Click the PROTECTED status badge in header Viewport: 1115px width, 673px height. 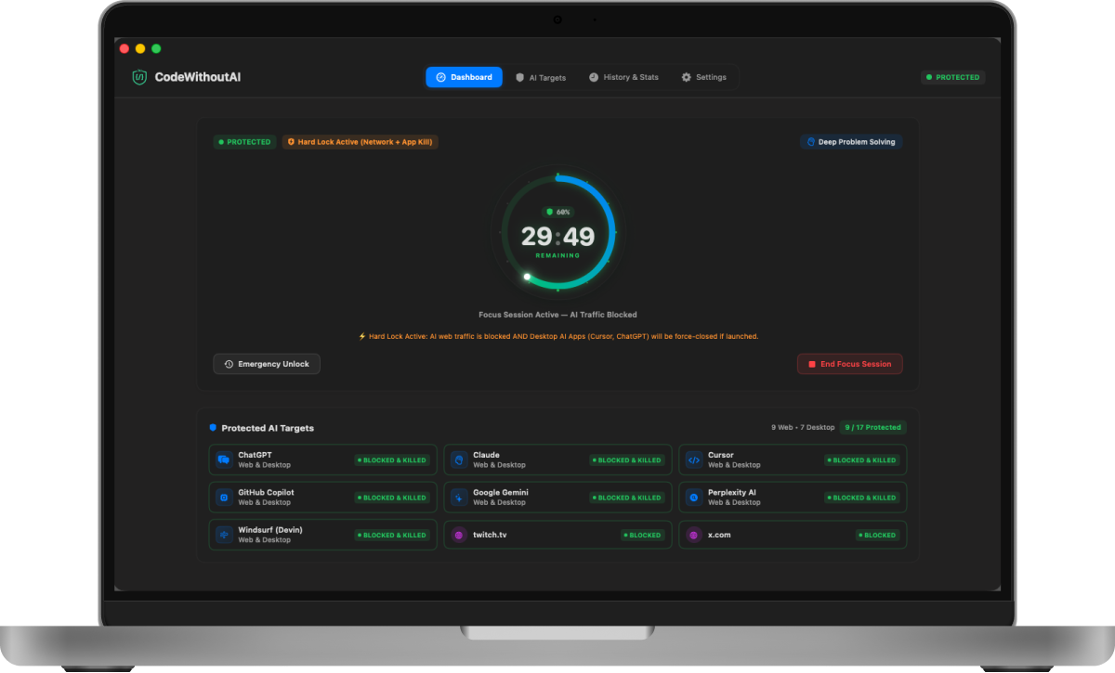pos(953,77)
